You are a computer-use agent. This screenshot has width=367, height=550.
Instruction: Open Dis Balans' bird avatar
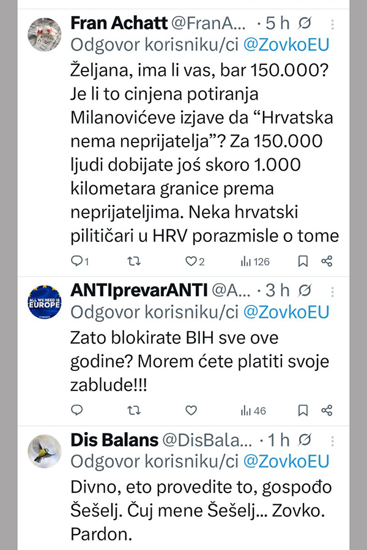tap(45, 450)
